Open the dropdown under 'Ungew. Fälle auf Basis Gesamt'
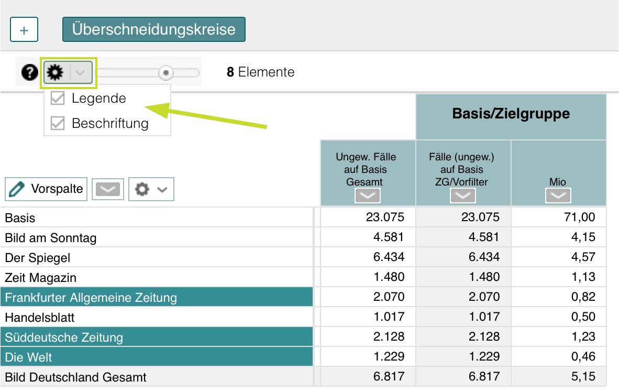619x392 pixels. point(367,195)
